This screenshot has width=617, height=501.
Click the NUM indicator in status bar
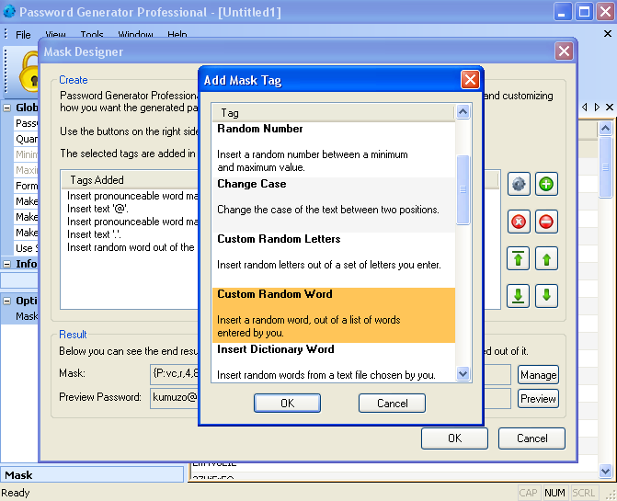pos(554,493)
